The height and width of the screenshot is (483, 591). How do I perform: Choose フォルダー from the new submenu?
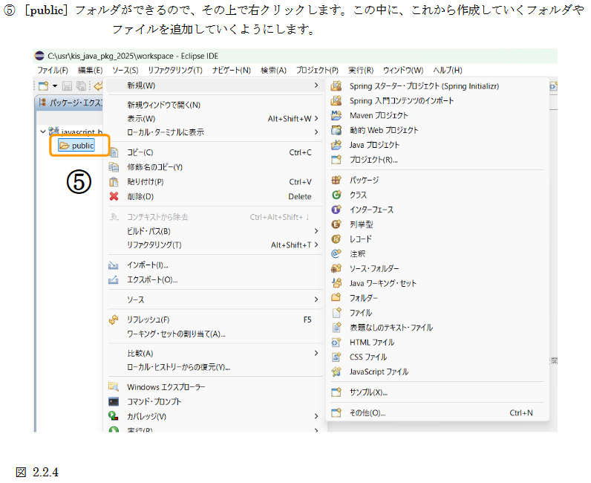coord(364,298)
